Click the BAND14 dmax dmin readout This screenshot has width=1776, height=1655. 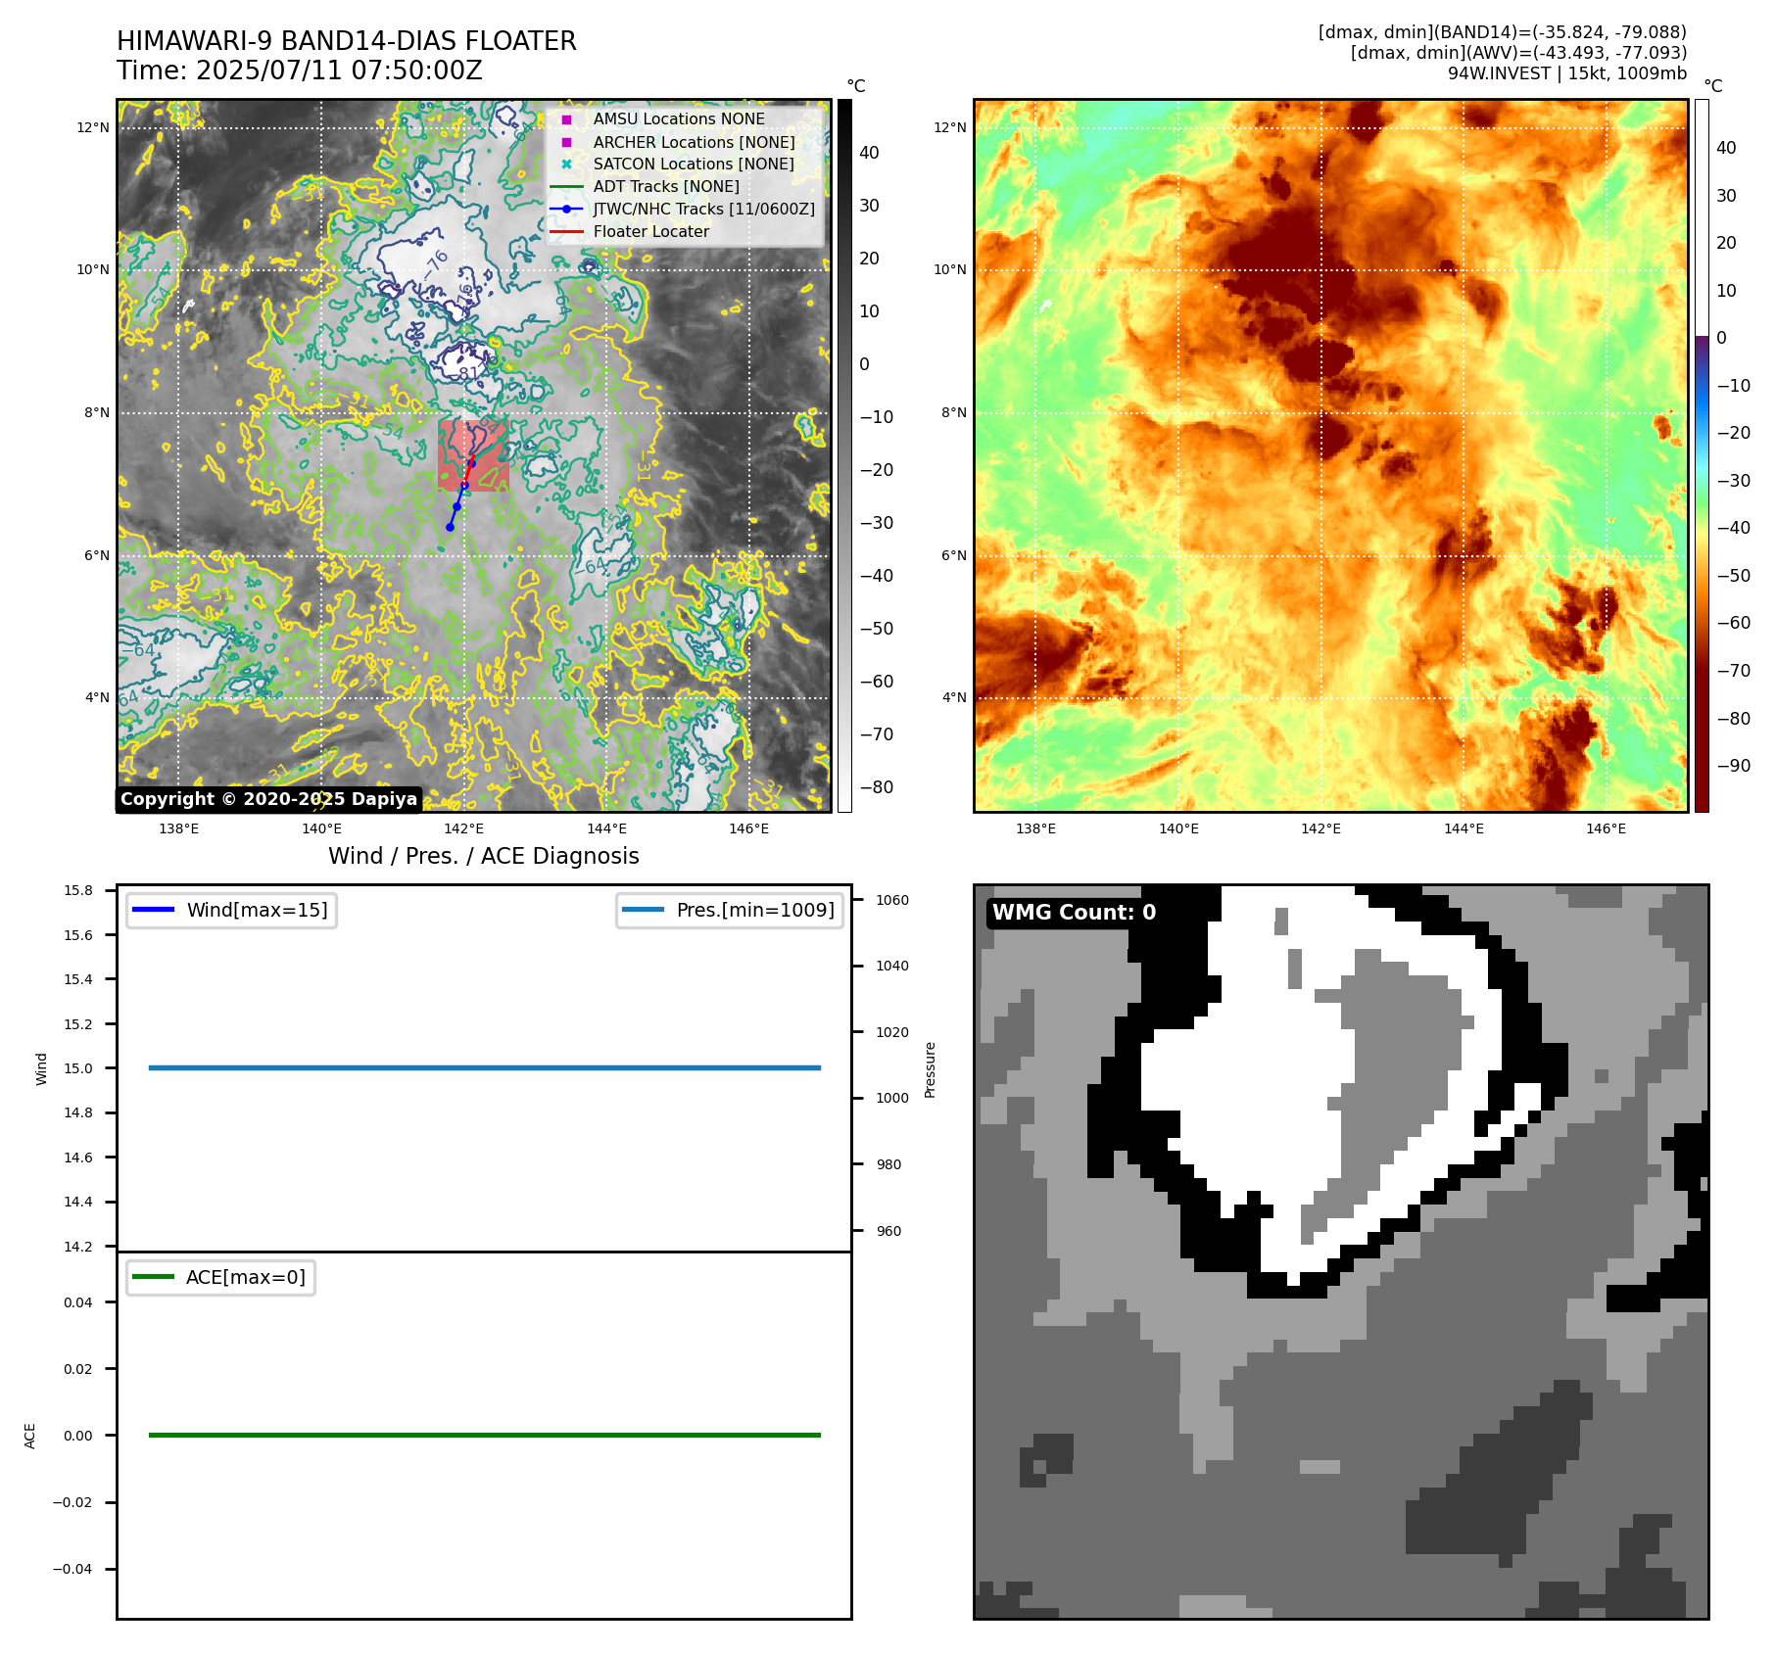(1503, 32)
